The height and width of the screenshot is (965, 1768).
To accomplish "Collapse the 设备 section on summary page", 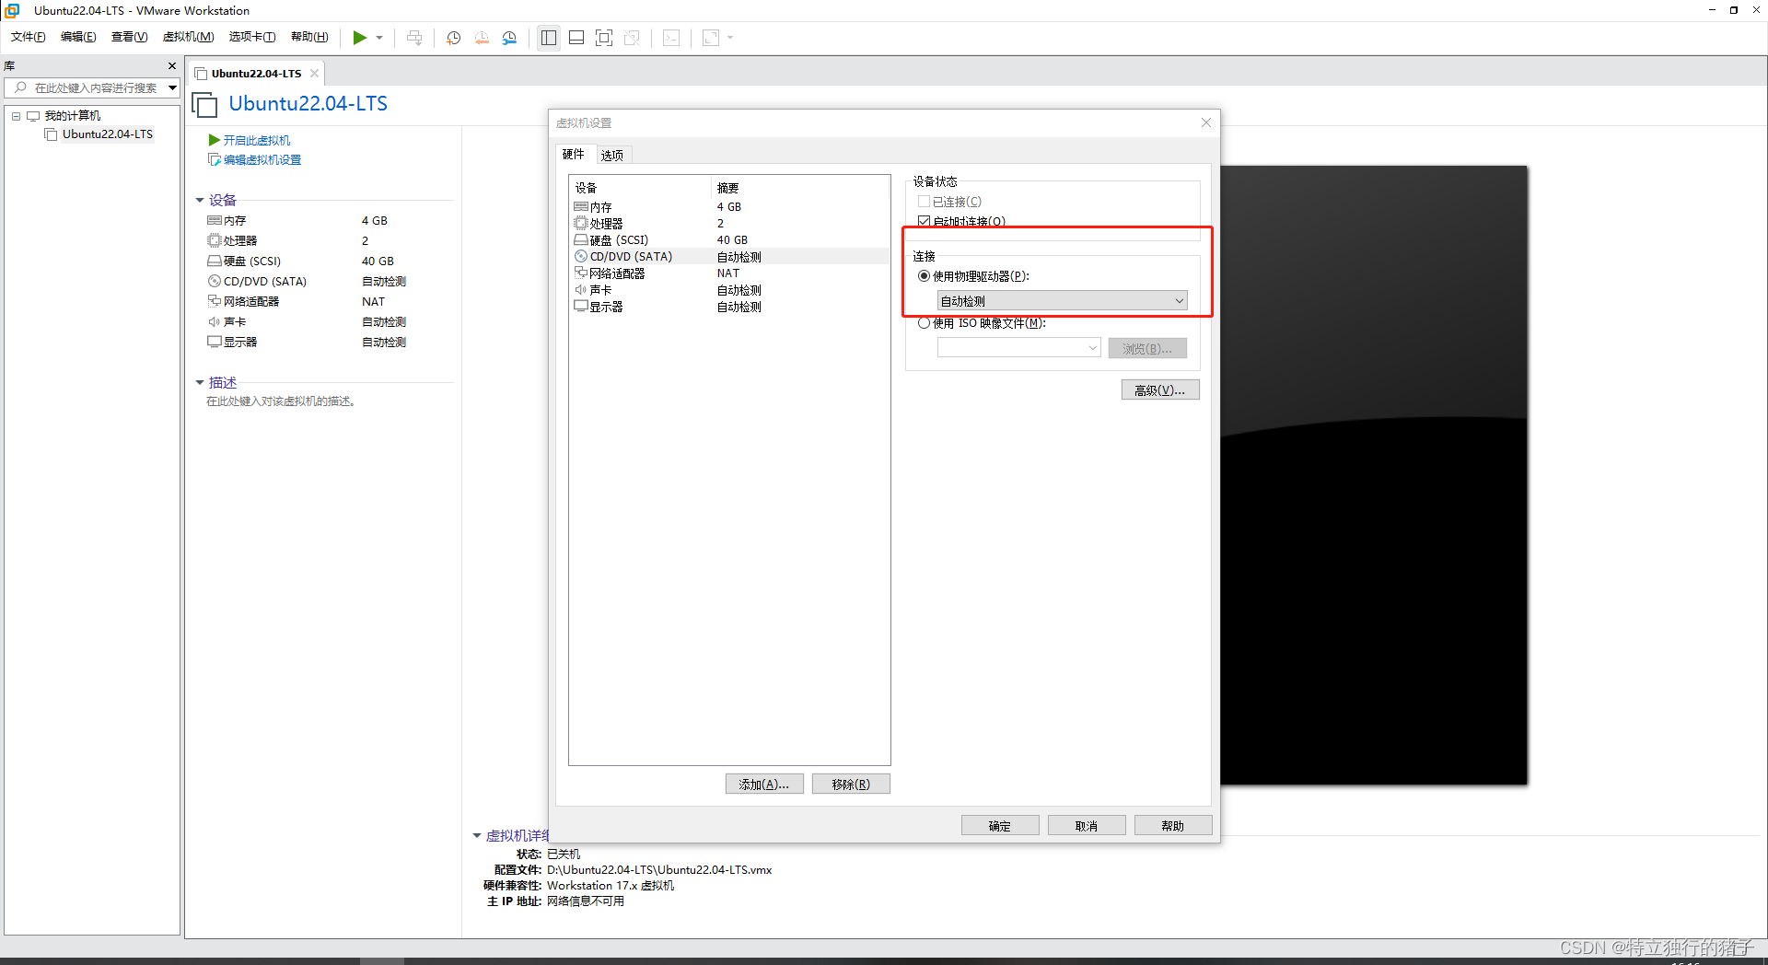I will (x=199, y=200).
